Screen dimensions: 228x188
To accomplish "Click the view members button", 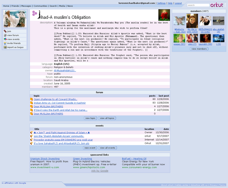I will 199,49.
